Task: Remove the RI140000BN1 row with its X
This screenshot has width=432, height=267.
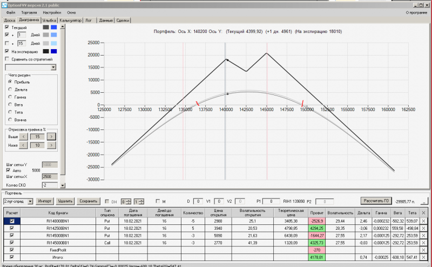Action: 423,221
